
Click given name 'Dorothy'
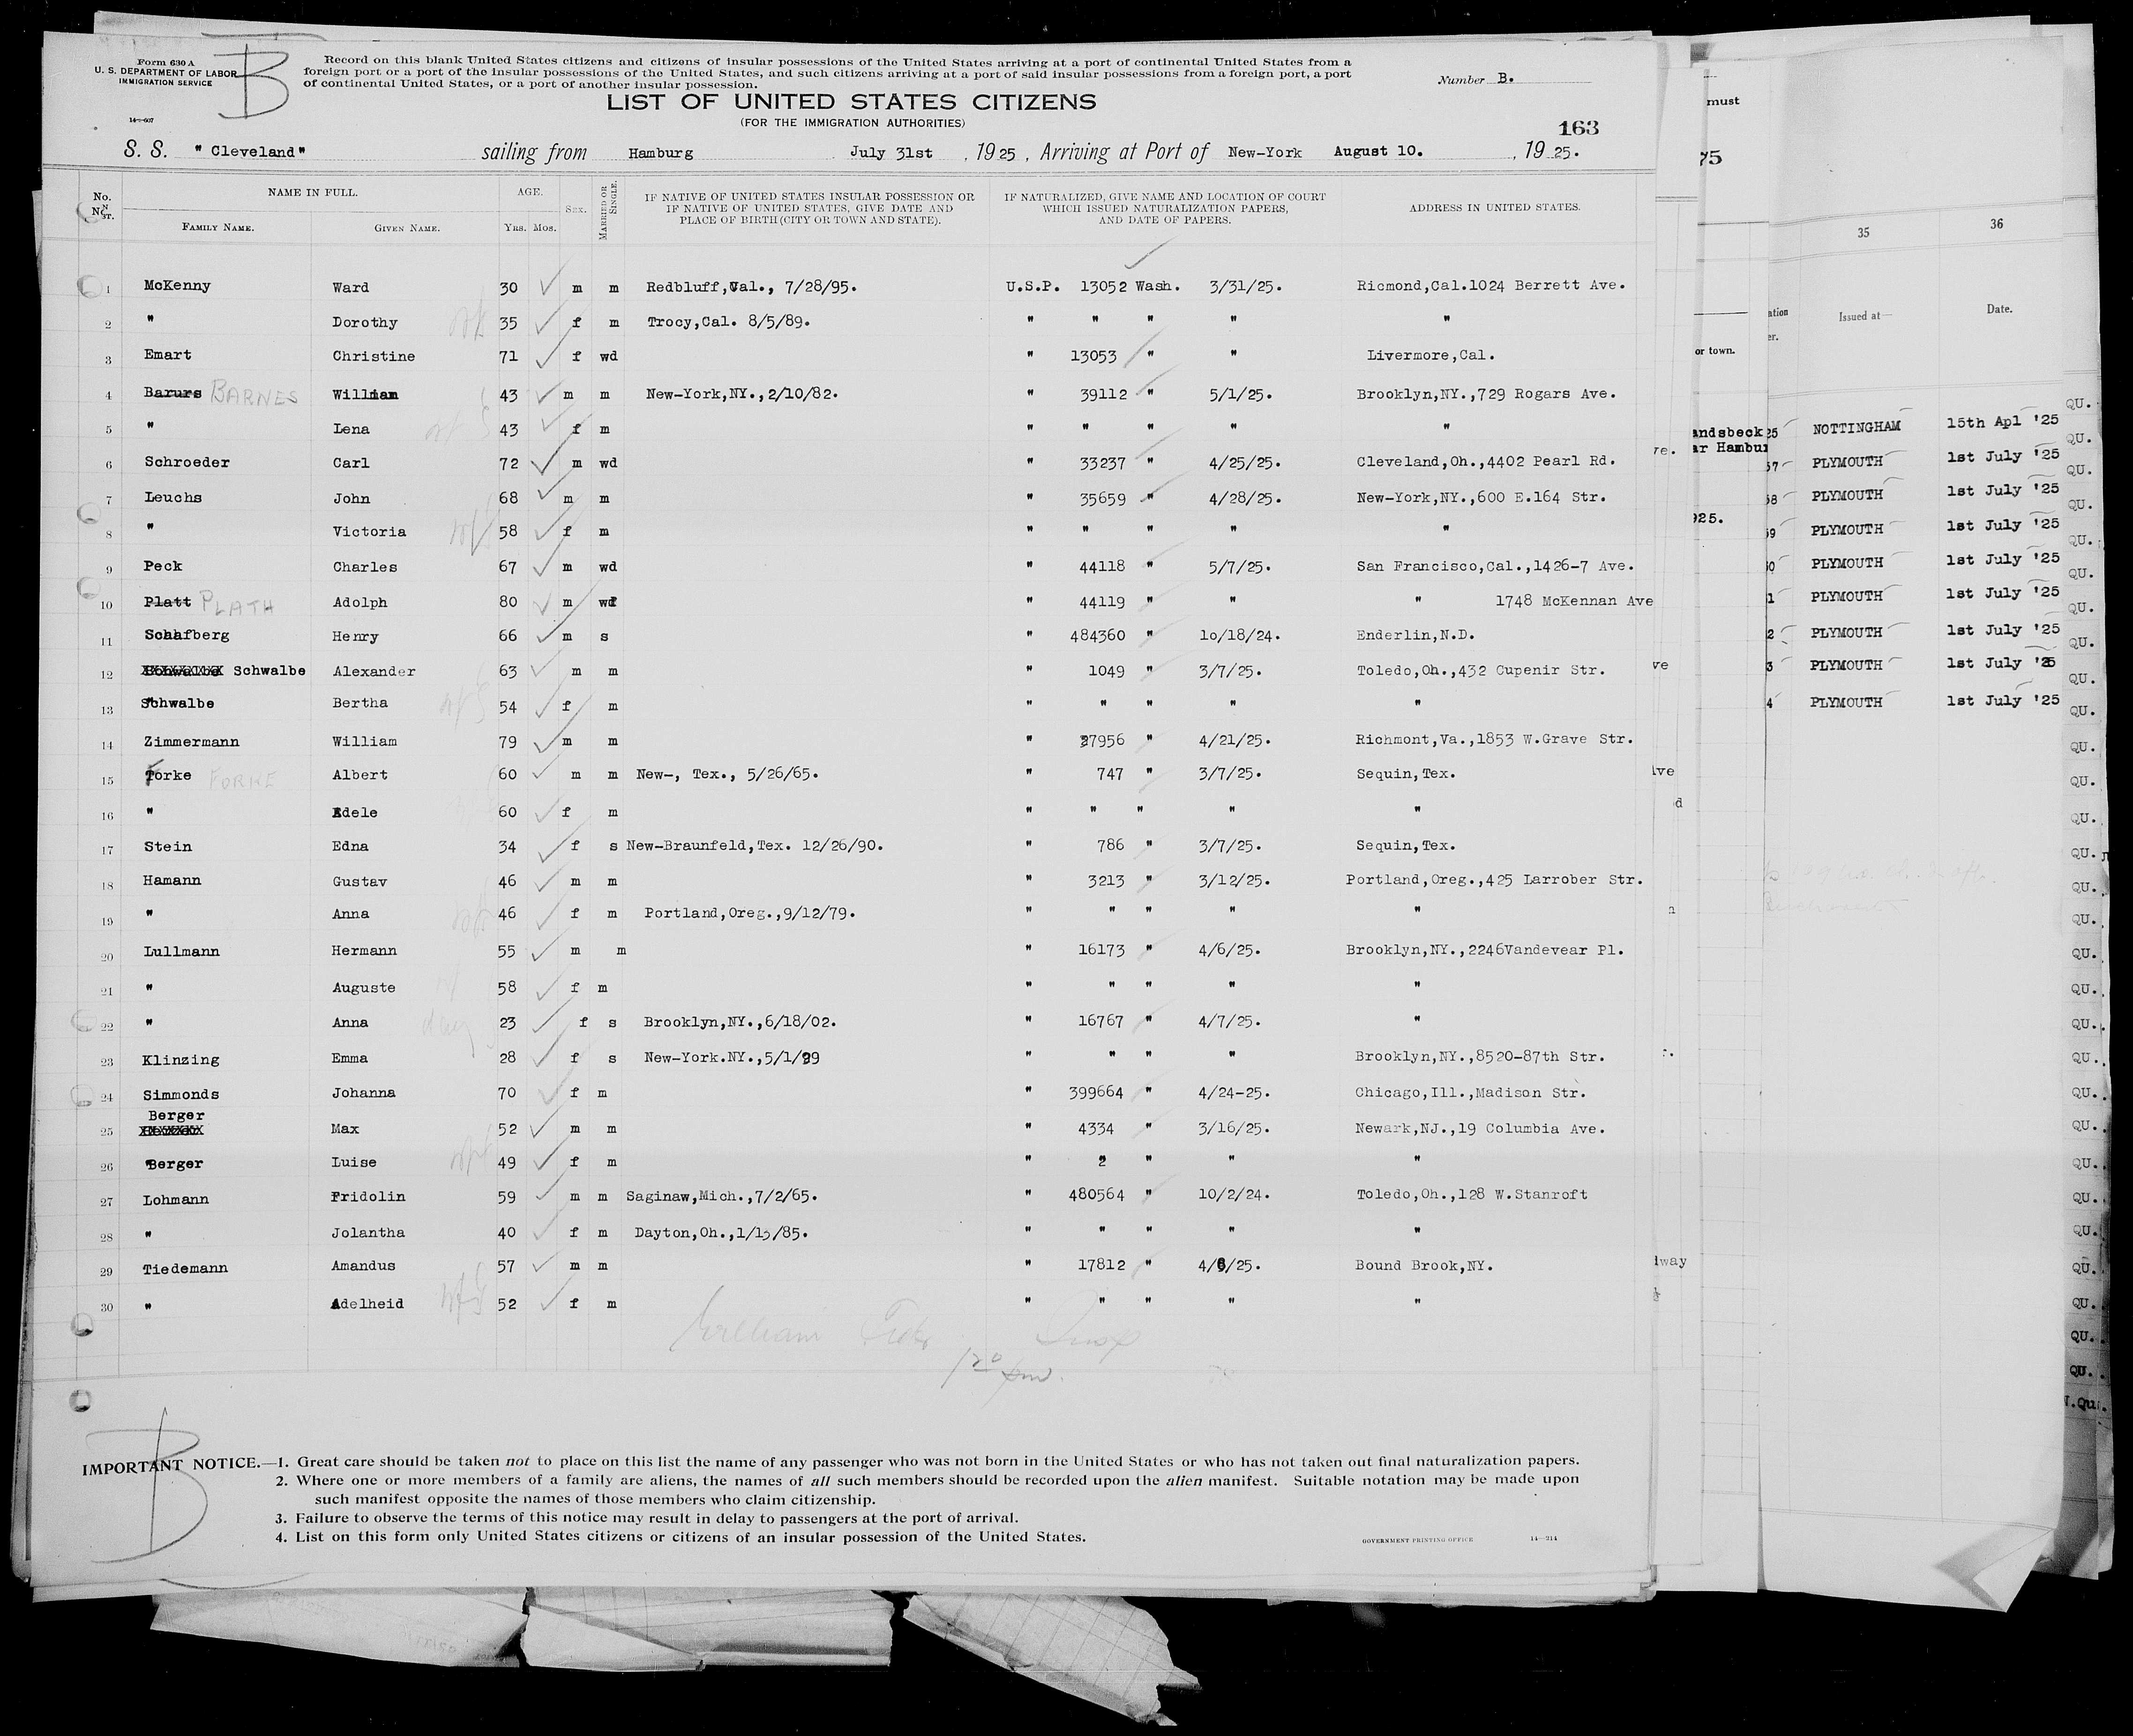point(365,322)
